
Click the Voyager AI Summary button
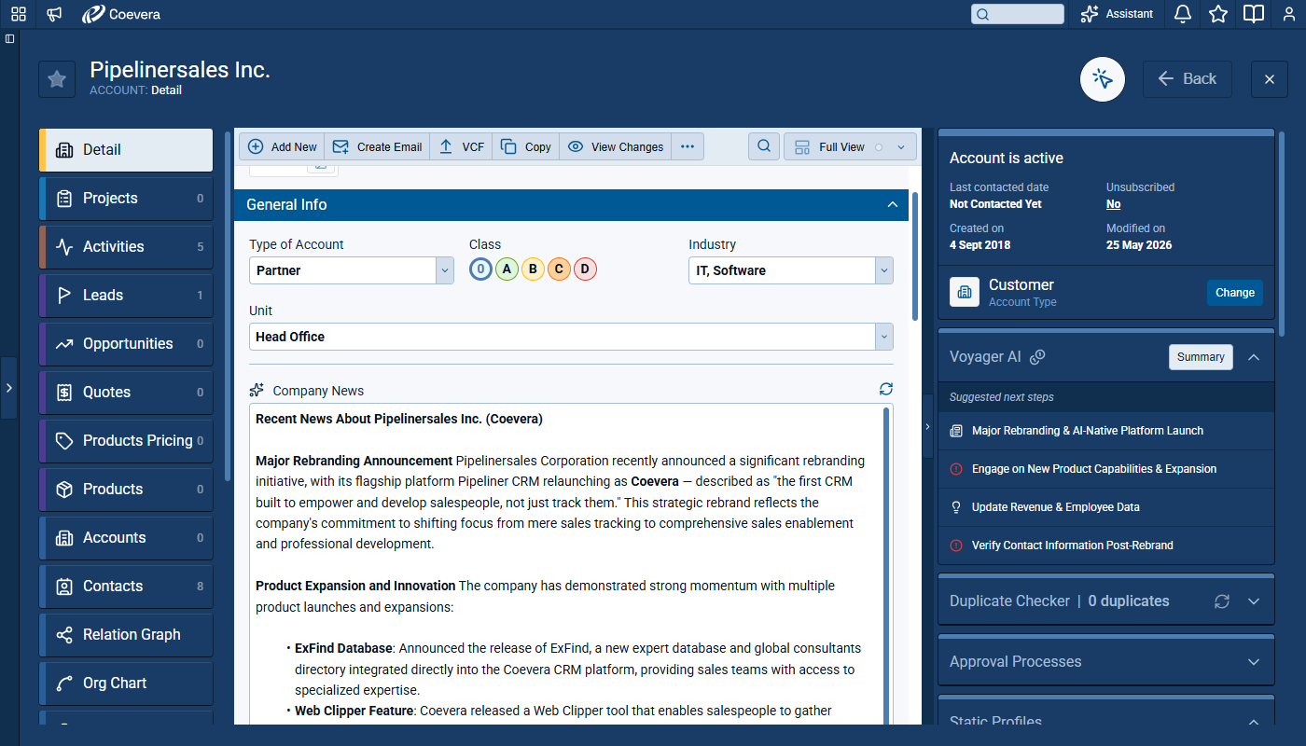pyautogui.click(x=1201, y=357)
